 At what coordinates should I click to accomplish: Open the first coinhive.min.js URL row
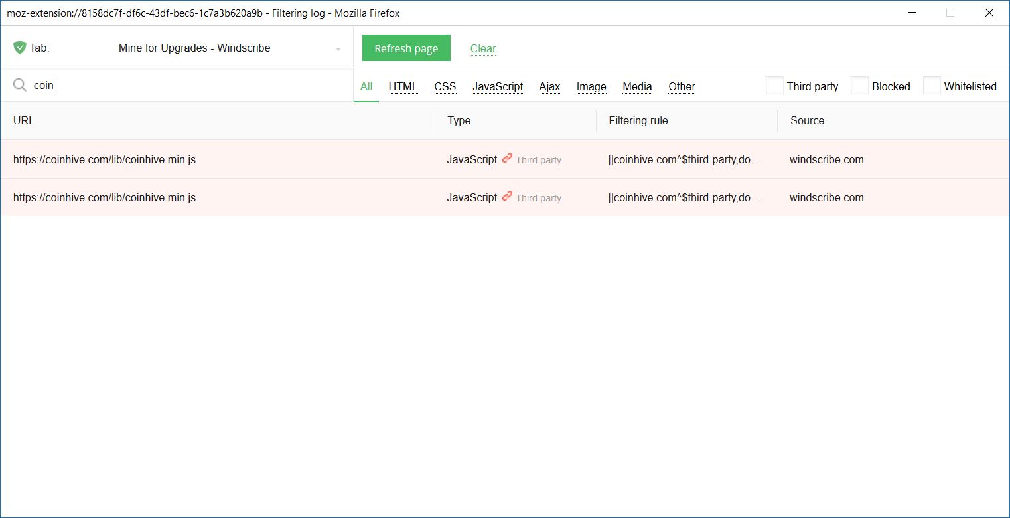104,159
